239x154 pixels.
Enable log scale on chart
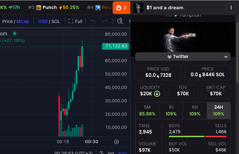pyautogui.click(x=111, y=153)
